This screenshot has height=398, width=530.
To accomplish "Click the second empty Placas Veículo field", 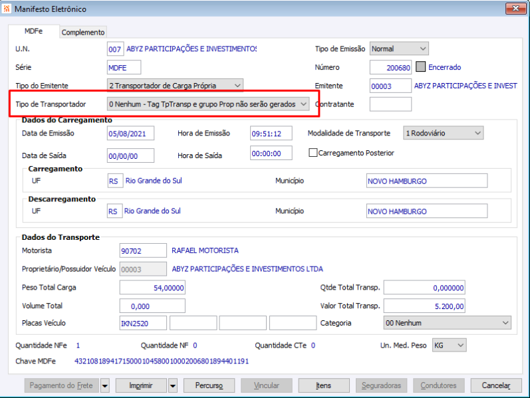I will [193, 323].
